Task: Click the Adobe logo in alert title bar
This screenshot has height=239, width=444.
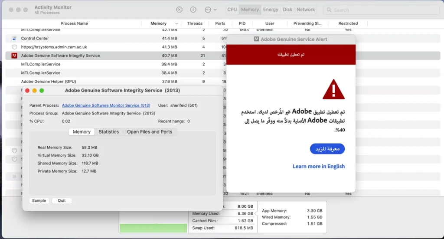Action: (x=256, y=39)
